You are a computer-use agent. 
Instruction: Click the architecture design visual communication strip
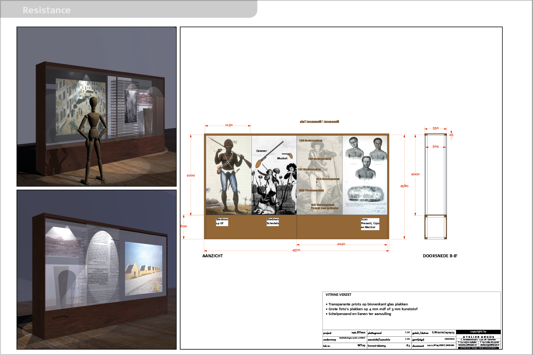[478, 348]
